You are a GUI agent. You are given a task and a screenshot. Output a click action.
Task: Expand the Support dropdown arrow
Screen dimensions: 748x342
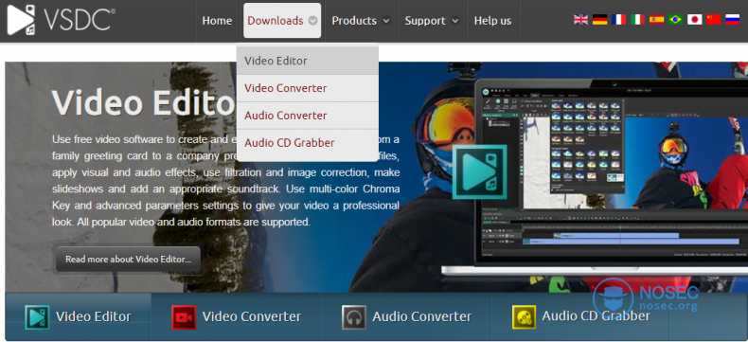click(x=455, y=21)
